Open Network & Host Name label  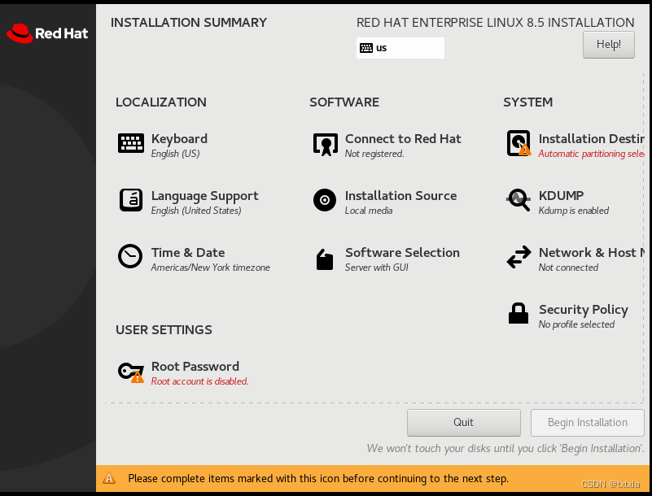(591, 253)
